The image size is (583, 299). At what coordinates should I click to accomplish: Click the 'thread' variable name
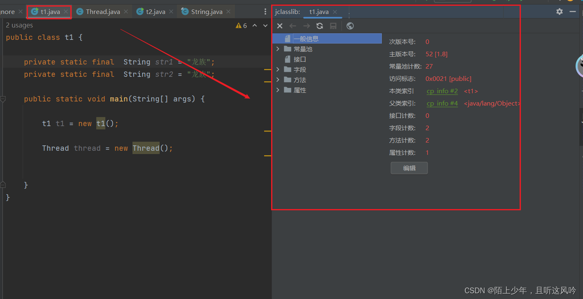(87, 148)
